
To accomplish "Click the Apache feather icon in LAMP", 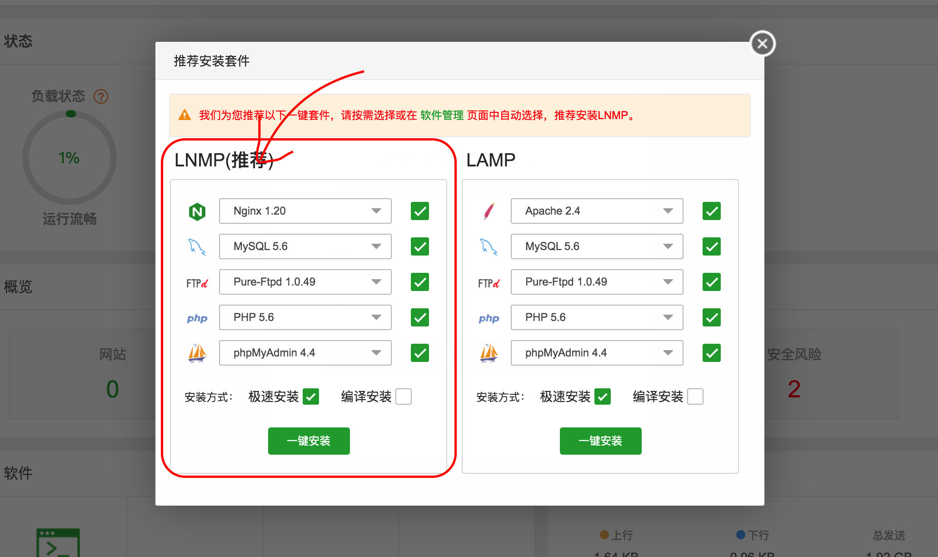I will [489, 211].
